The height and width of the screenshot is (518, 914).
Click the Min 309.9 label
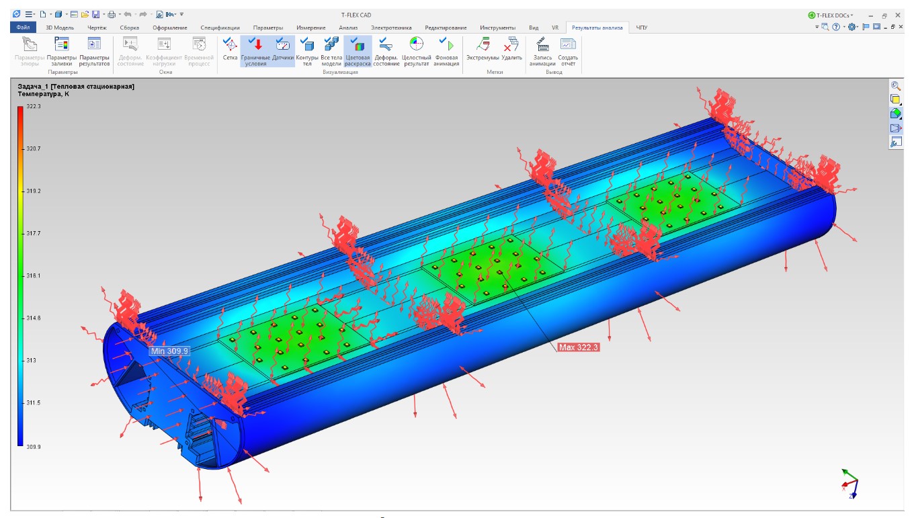(169, 351)
